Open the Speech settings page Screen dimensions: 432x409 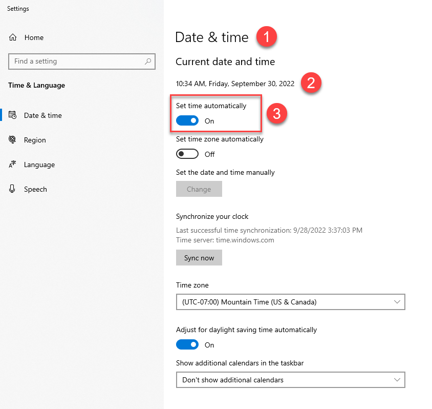tap(35, 189)
